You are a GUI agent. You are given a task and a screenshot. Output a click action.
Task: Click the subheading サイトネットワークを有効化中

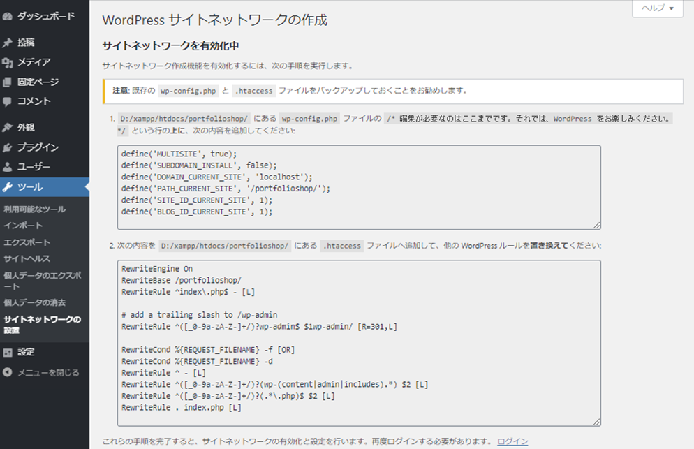170,46
